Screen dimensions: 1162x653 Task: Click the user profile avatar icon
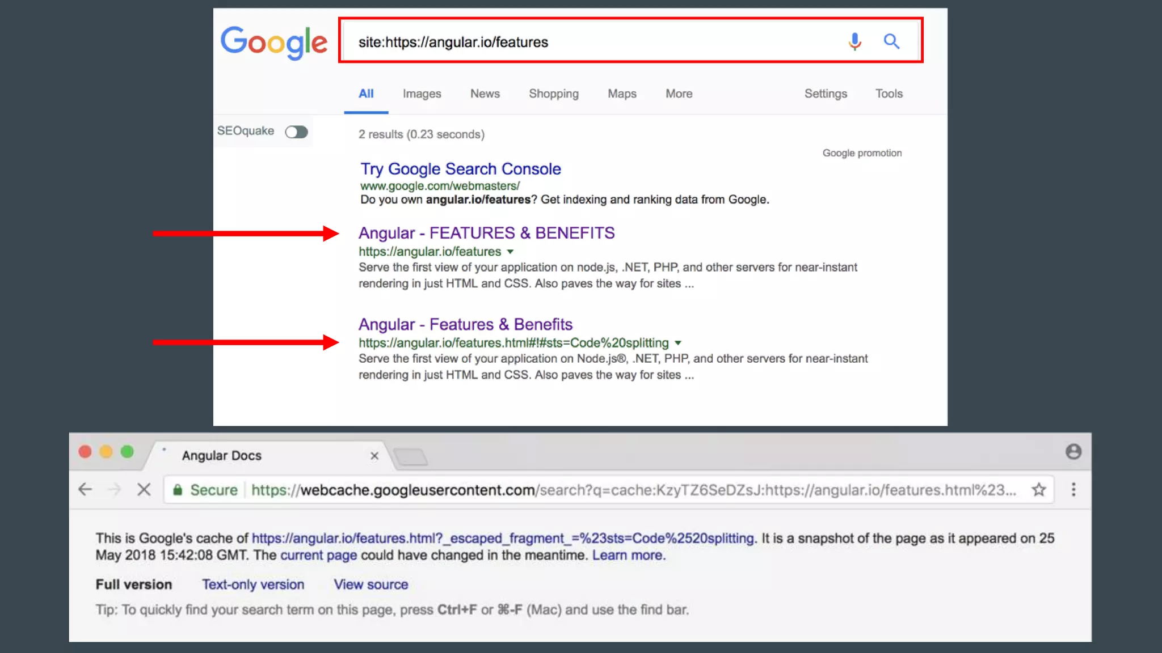tap(1073, 452)
